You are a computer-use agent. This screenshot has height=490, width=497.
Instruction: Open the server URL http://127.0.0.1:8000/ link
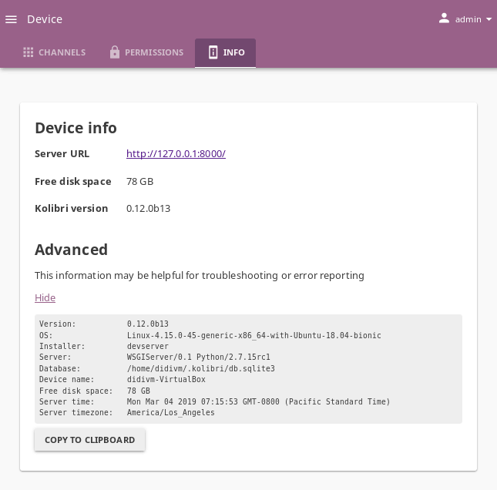(176, 154)
